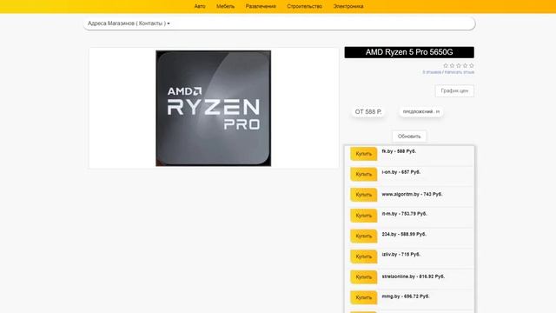
Task: Buy from 234.by for 588.99 Руб.
Action: [364, 236]
